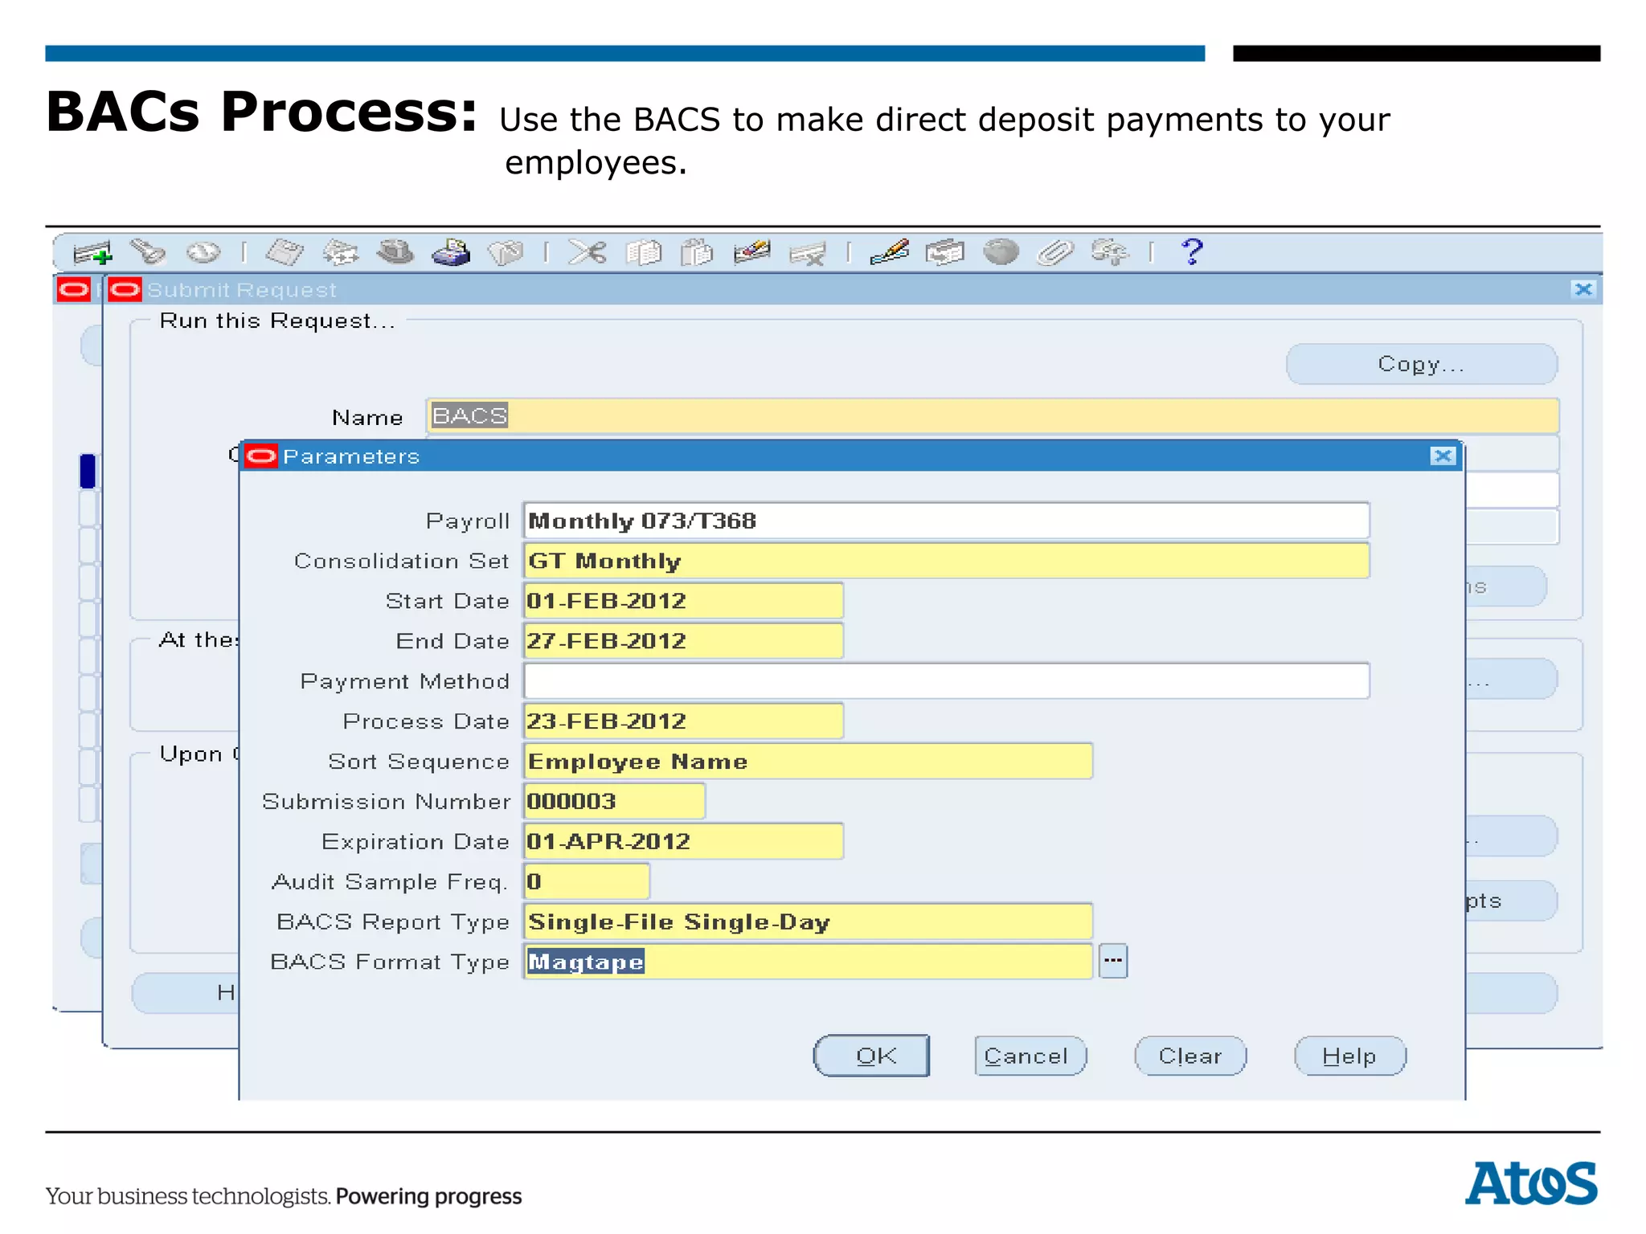
Task: Click the Expiration Date field 01-APR-2012
Action: pos(683,842)
